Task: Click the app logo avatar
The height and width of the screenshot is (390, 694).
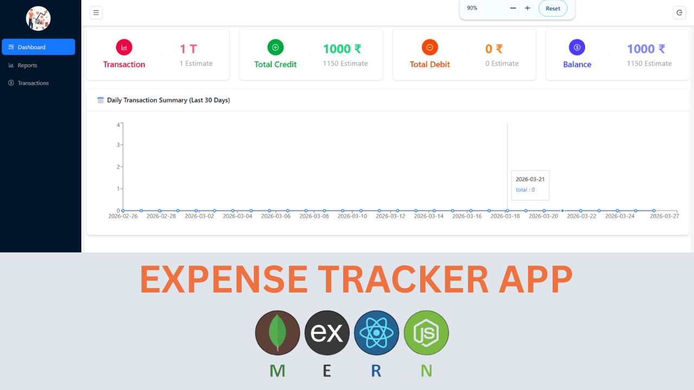Action: pos(39,18)
